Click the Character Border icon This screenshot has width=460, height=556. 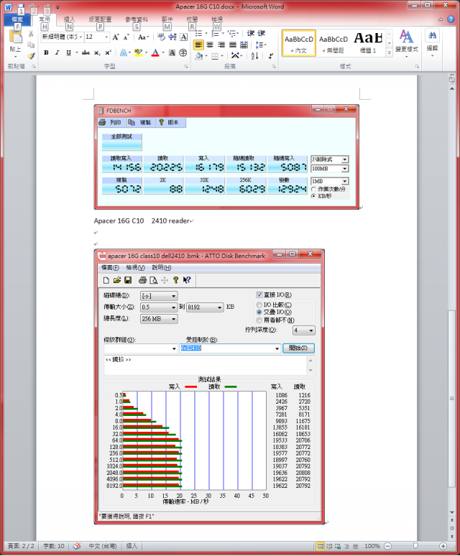click(x=183, y=37)
